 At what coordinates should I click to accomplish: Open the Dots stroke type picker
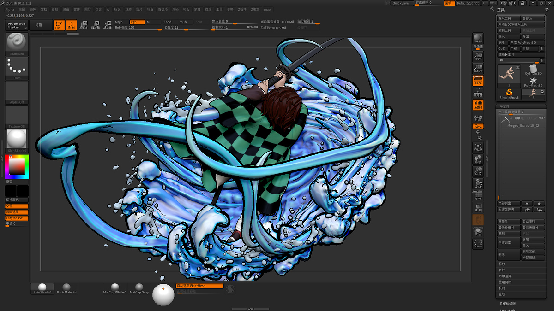[17, 68]
